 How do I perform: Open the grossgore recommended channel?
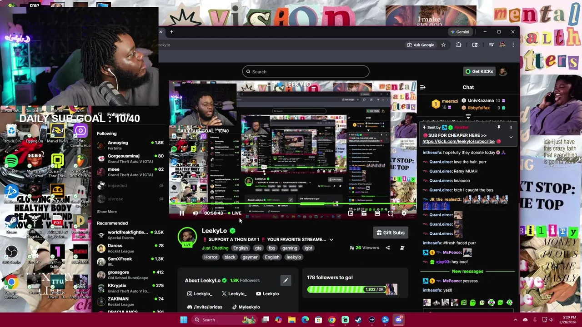[130, 275]
